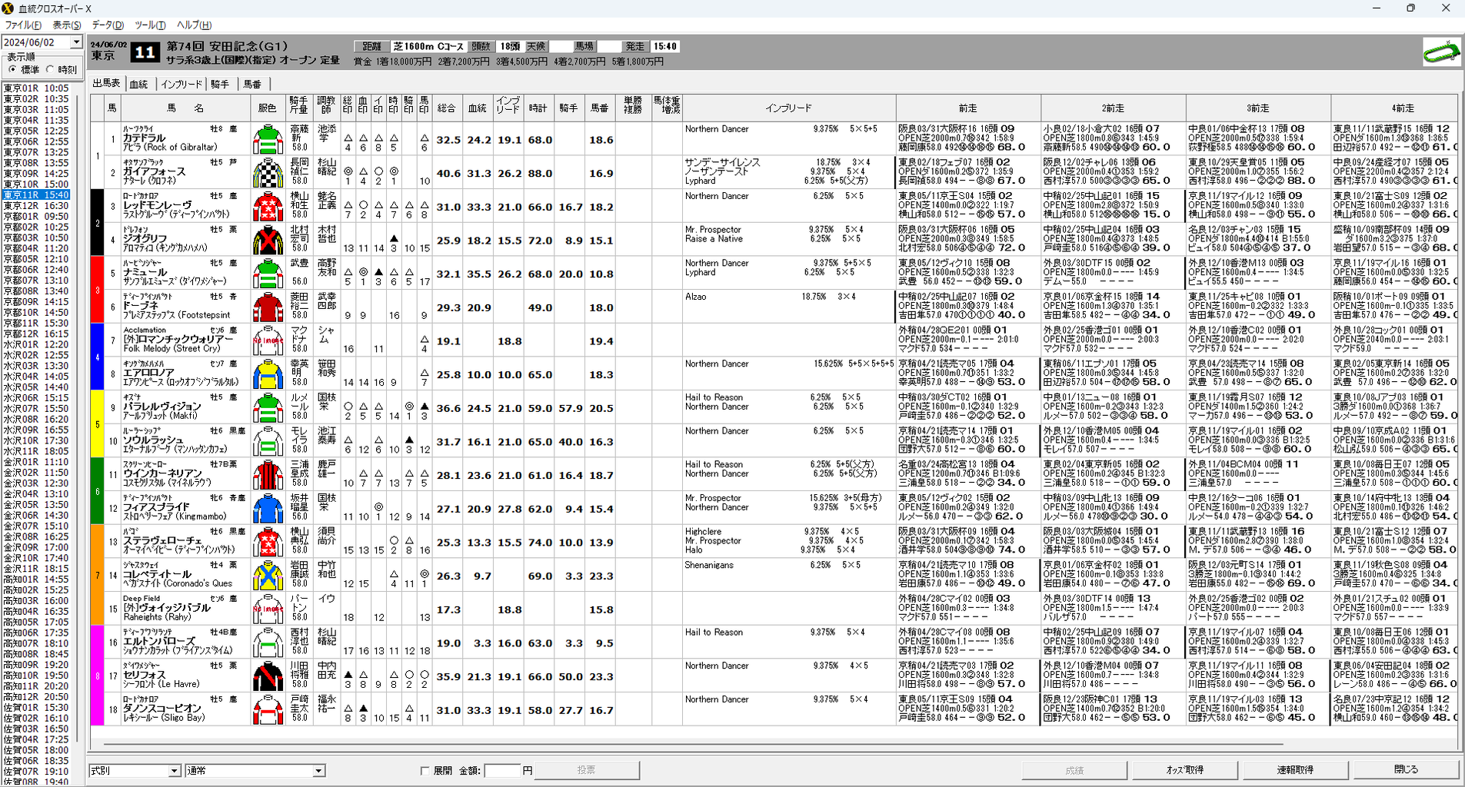This screenshot has width=1465, height=787.
Task: Select the red silk icon for レッドモンレーヴ
Action: (268, 207)
